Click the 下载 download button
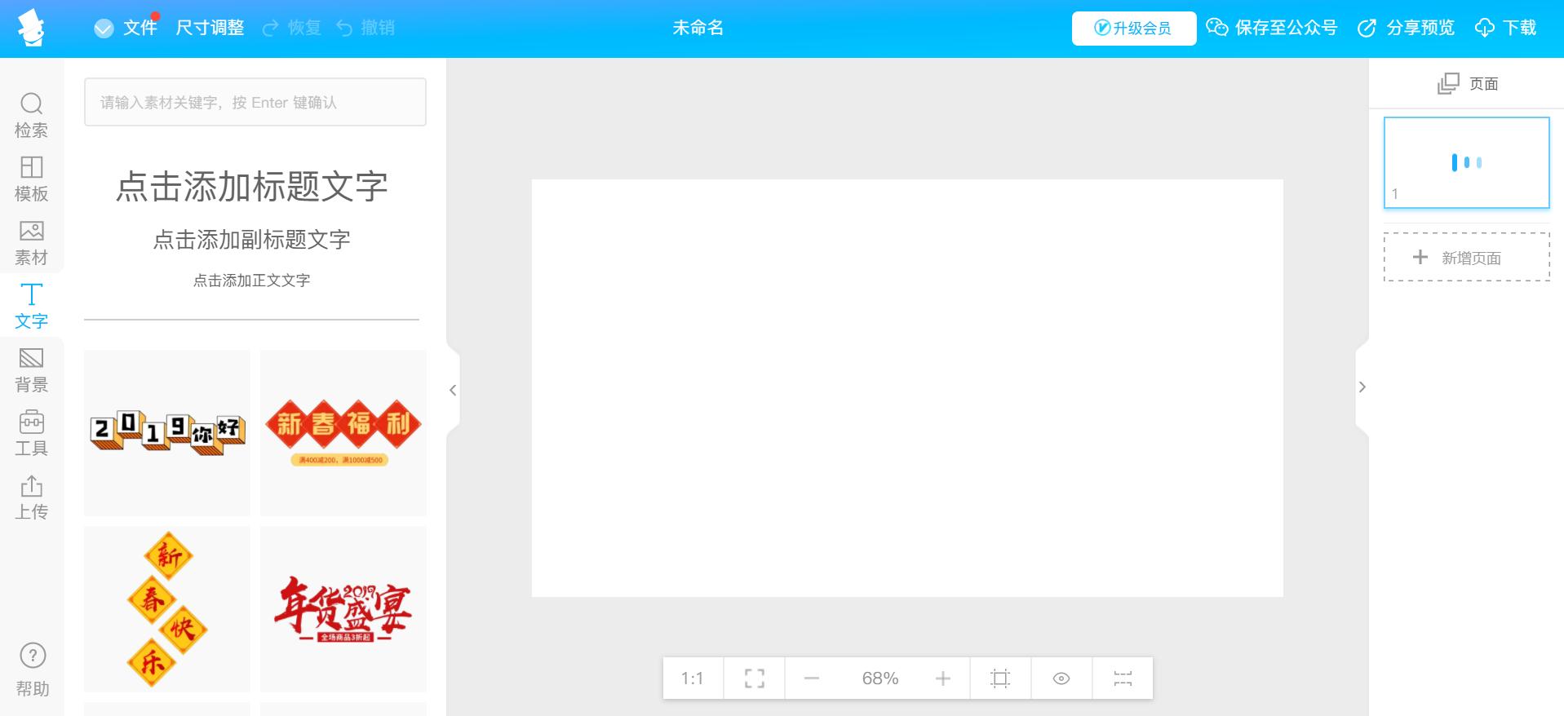Image resolution: width=1564 pixels, height=716 pixels. tap(1506, 28)
